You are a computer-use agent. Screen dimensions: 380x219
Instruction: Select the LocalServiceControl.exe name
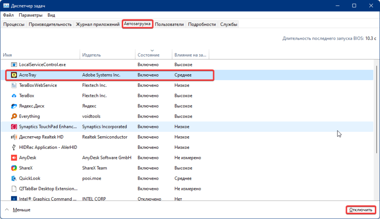[42, 65]
